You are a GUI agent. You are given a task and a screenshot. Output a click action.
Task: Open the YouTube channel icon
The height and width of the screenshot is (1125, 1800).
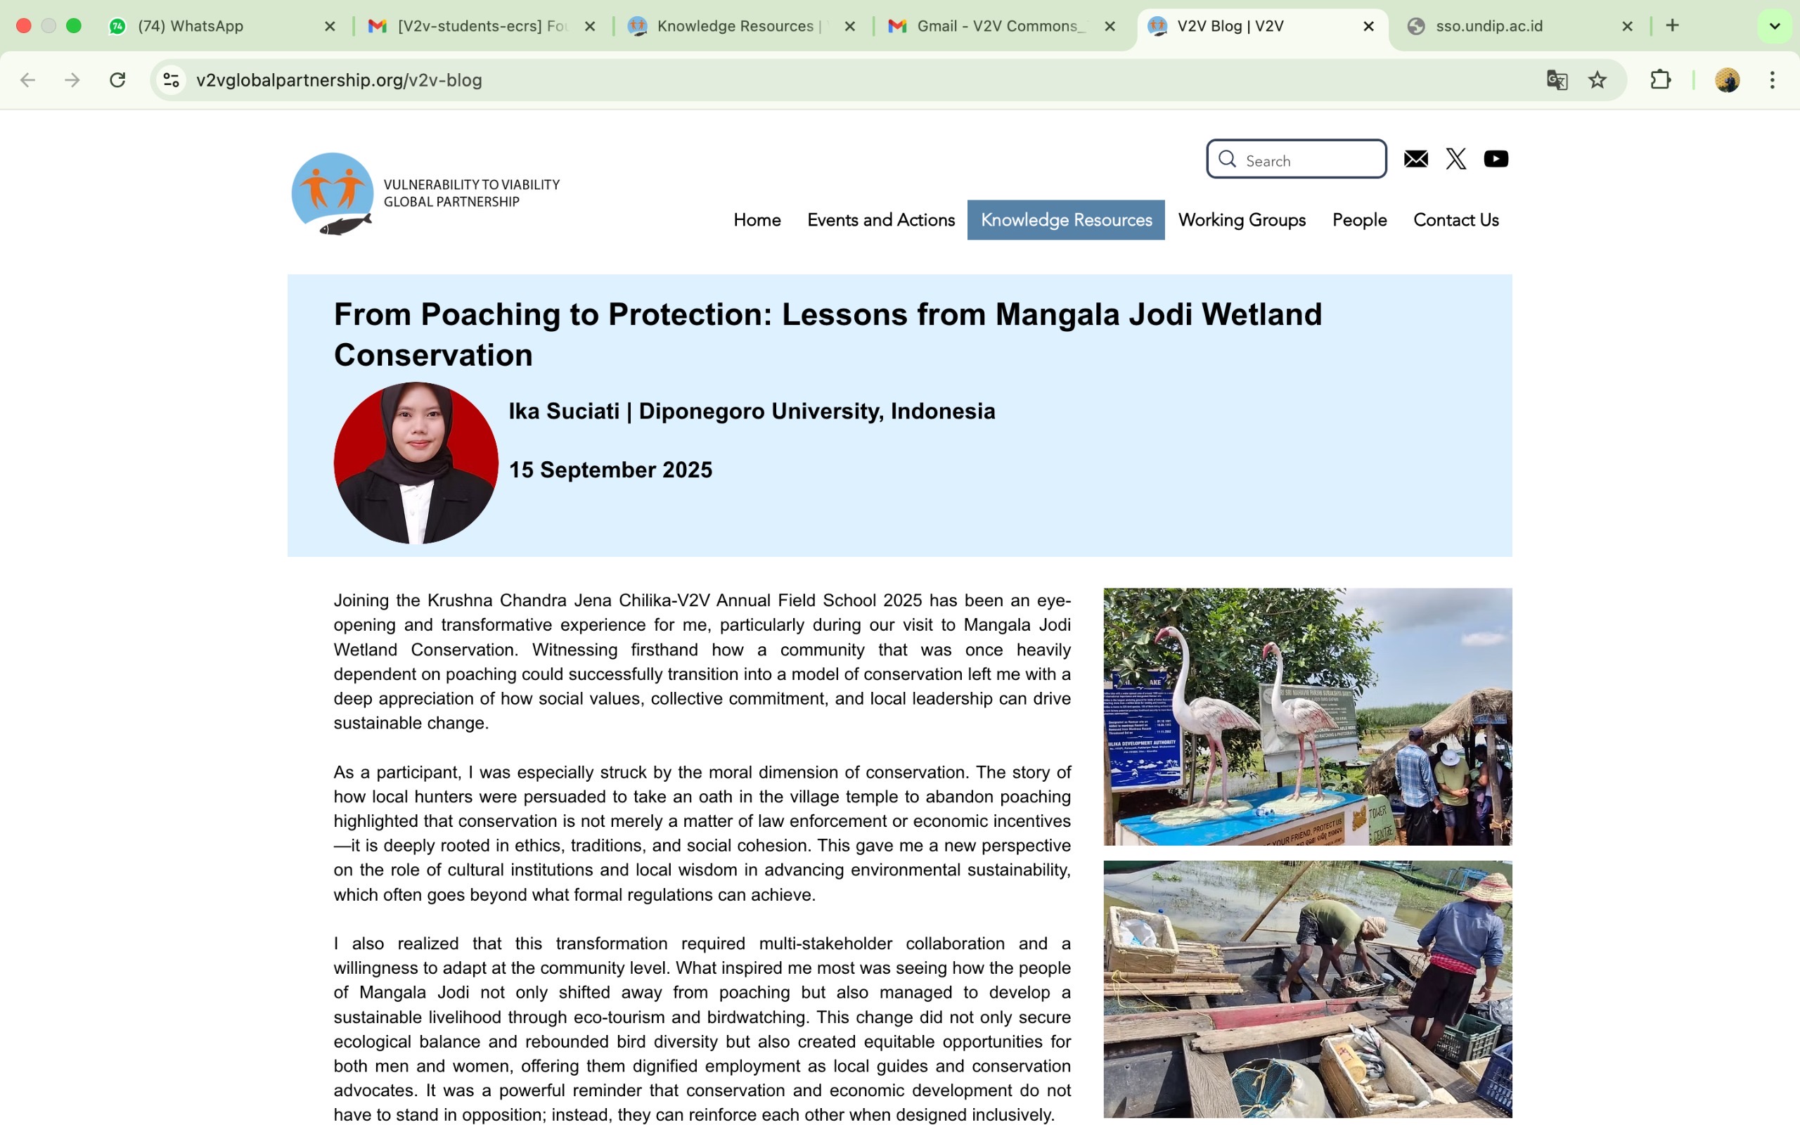pyautogui.click(x=1496, y=158)
